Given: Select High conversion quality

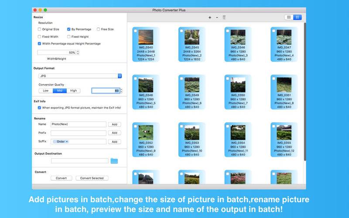Looking at the screenshot, I should pos(73,91).
